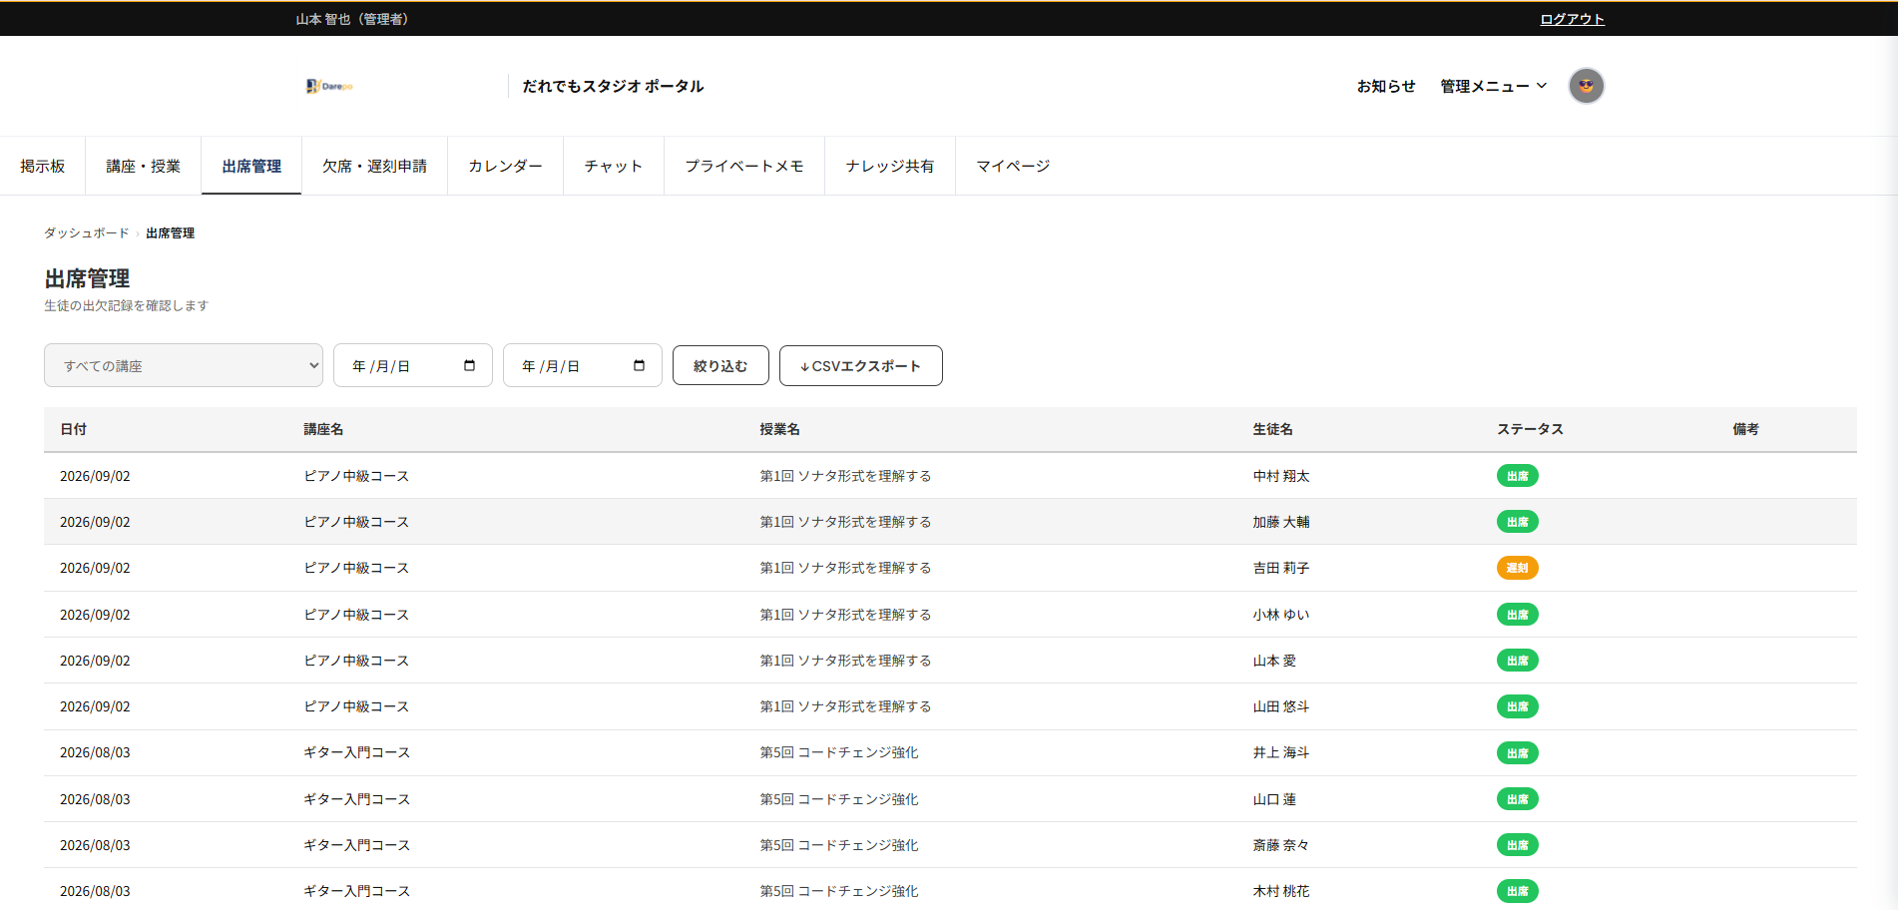The width and height of the screenshot is (1898, 910).
Task: Click the だれでもスタジオ ポータル site title
Action: [613, 86]
